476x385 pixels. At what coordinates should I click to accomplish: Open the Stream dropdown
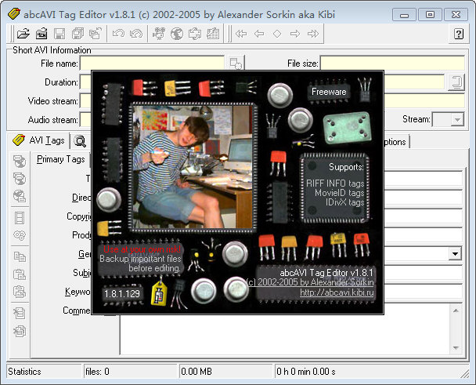456,119
